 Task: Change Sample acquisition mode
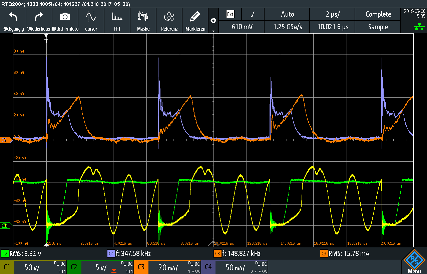(x=378, y=27)
